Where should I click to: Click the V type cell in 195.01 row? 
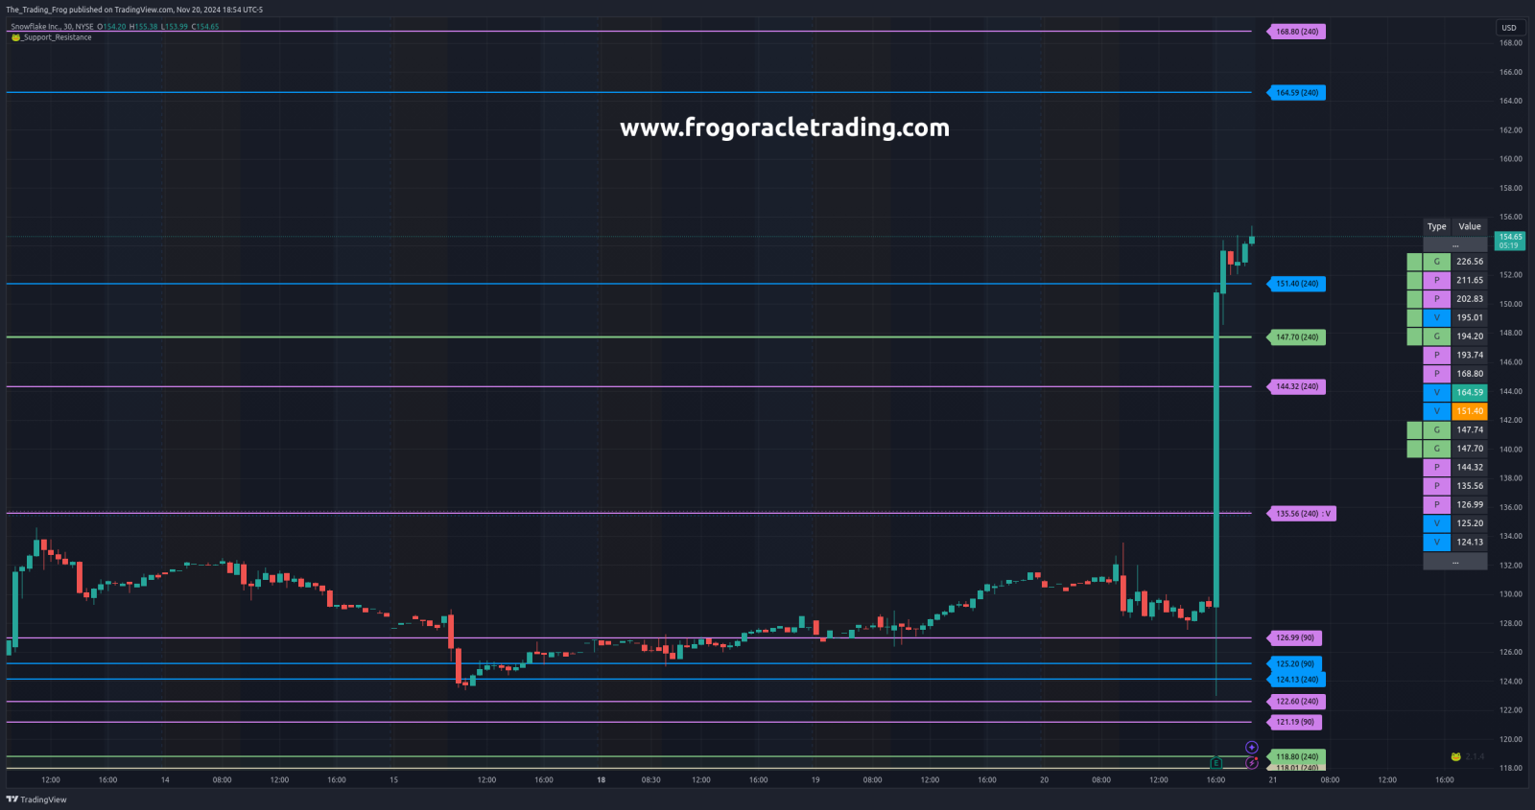[x=1436, y=317]
